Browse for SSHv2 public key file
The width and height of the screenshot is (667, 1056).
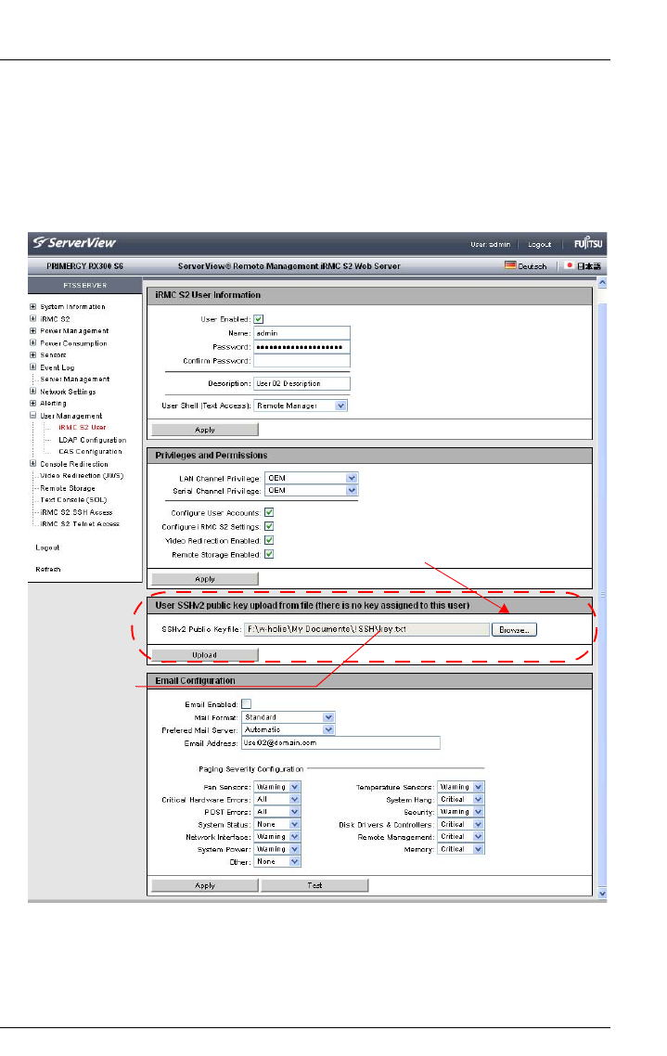click(x=514, y=630)
